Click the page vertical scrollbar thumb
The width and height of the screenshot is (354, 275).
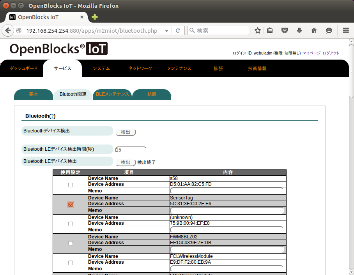tap(351, 71)
